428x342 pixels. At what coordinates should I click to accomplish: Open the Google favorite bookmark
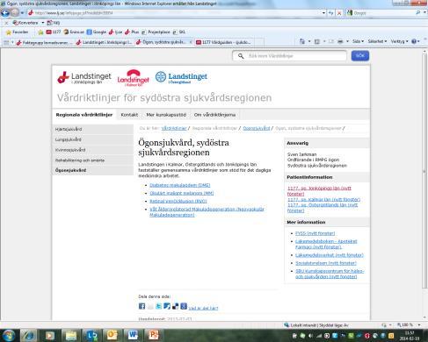coord(97,32)
